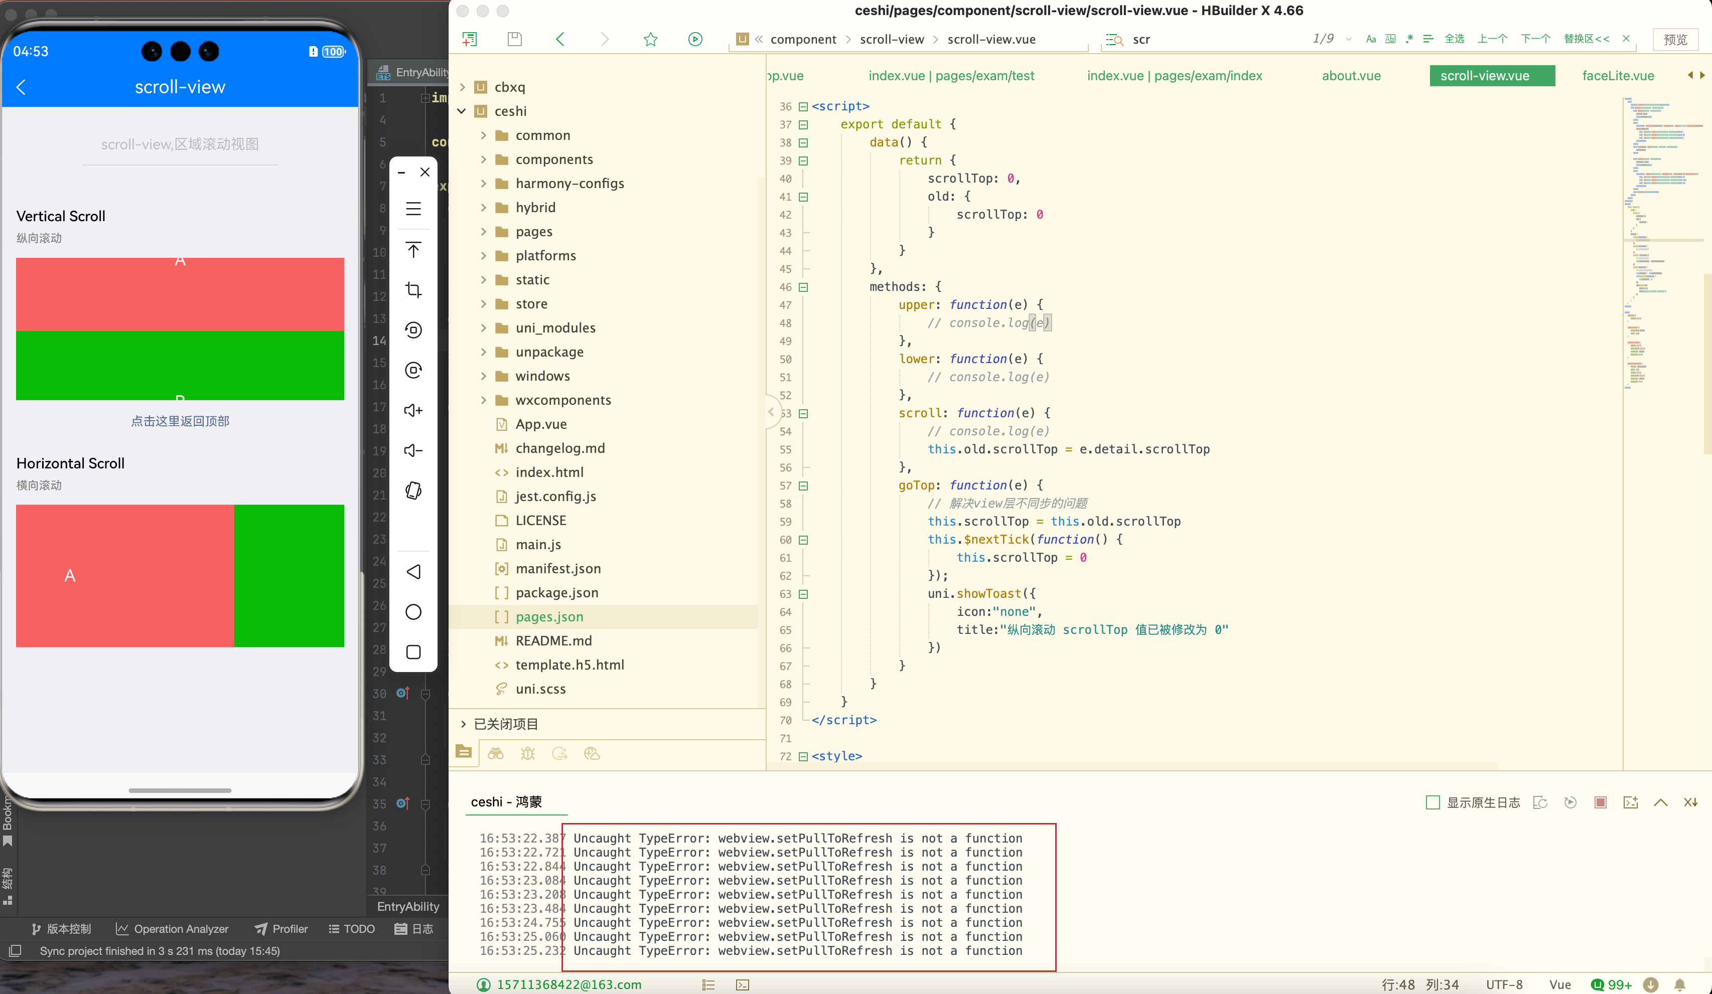Tap emulator recents square button
The height and width of the screenshot is (994, 1712).
click(414, 652)
